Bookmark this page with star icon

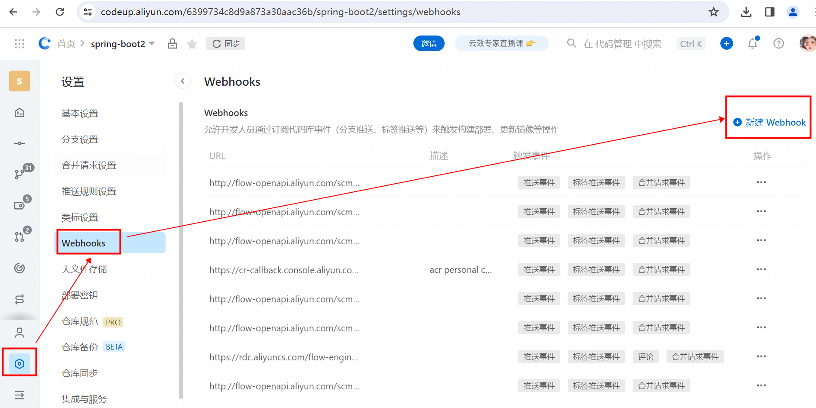coord(713,12)
